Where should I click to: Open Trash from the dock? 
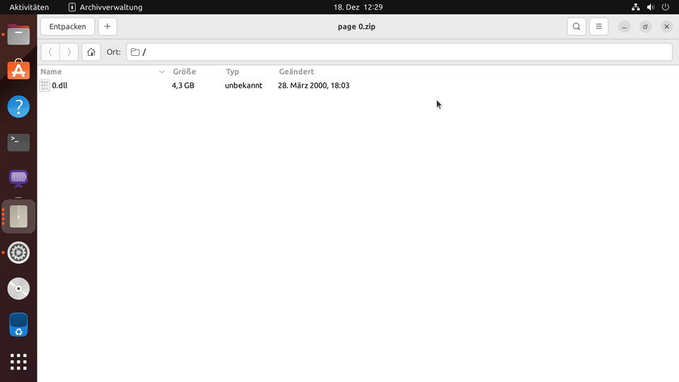[x=18, y=325]
